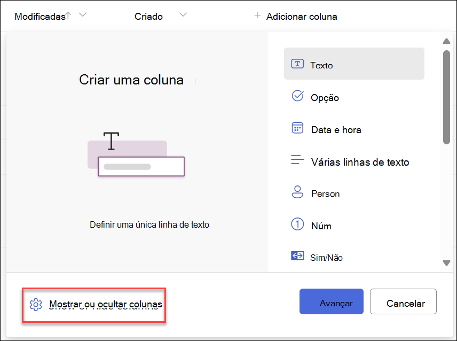Click the scrollbar down arrow in type list
Image resolution: width=457 pixels, height=341 pixels.
click(x=446, y=263)
